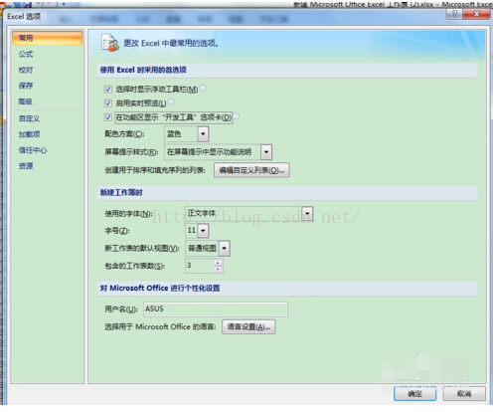Open the 信任中心 category
This screenshot has width=493, height=412.
(33, 150)
